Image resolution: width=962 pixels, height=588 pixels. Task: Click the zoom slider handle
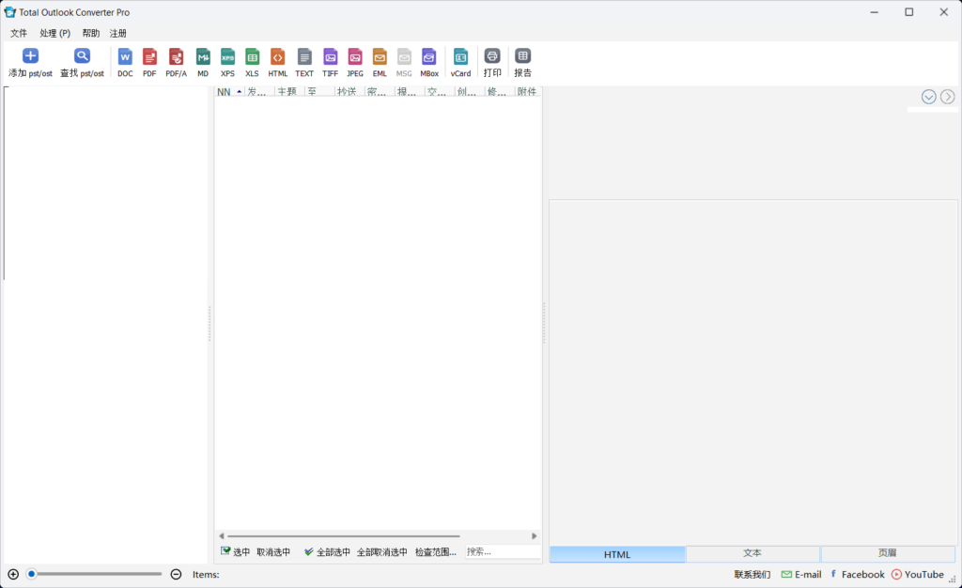pos(31,575)
